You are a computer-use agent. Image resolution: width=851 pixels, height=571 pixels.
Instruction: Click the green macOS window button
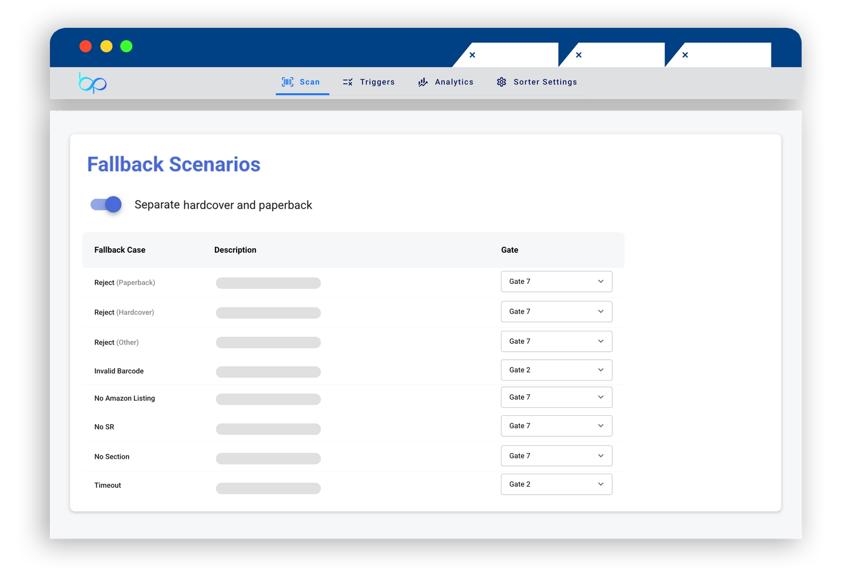[127, 46]
